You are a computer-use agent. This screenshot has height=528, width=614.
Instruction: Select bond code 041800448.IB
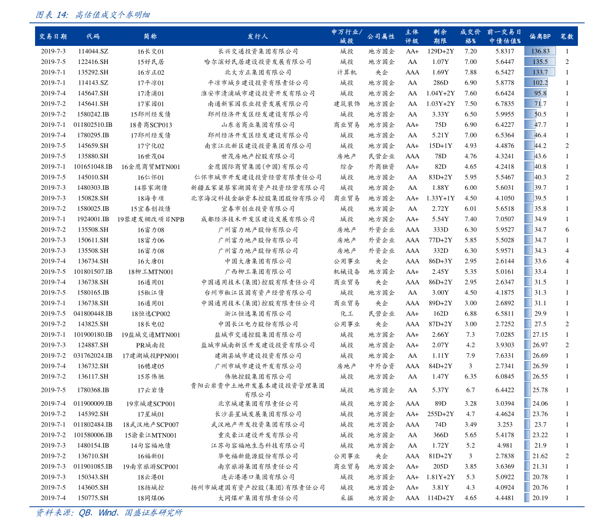click(x=93, y=313)
